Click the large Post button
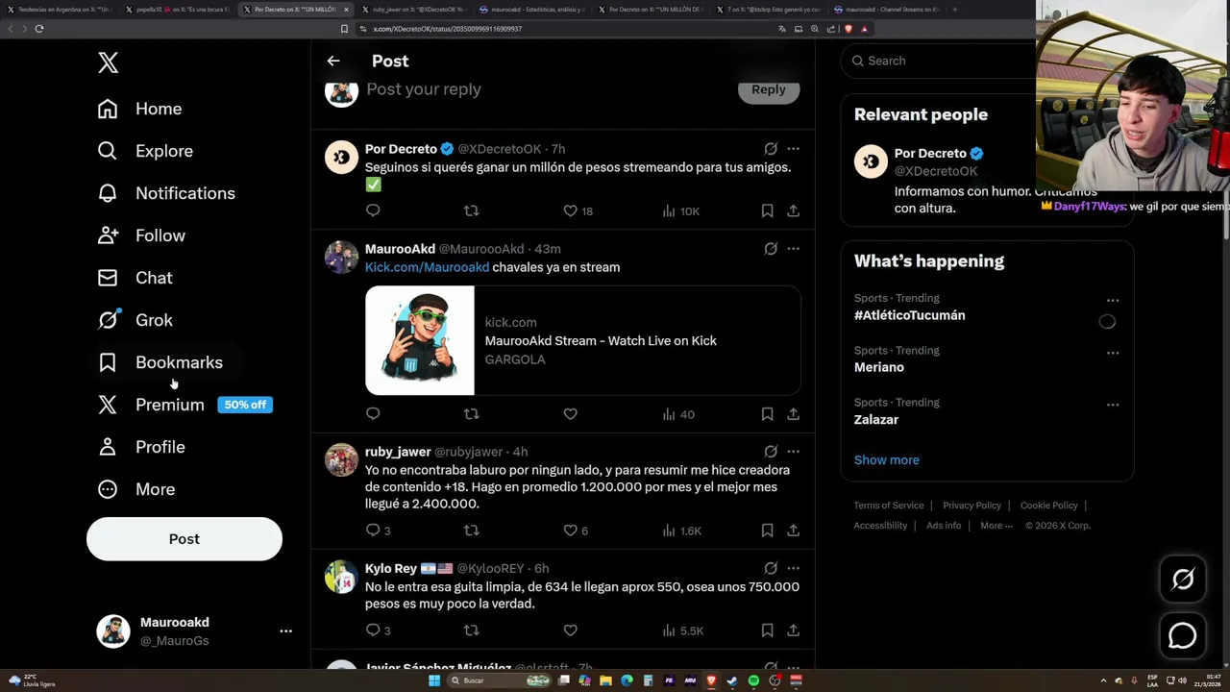Screen dimensions: 1230x692 coord(184,539)
